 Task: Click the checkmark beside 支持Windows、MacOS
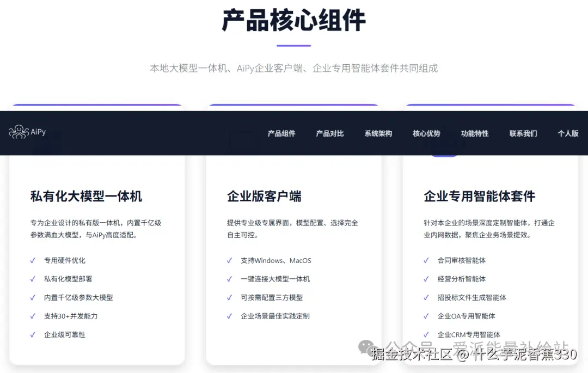click(x=230, y=260)
